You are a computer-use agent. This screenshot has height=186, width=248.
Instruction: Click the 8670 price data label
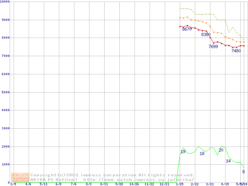[187, 29]
